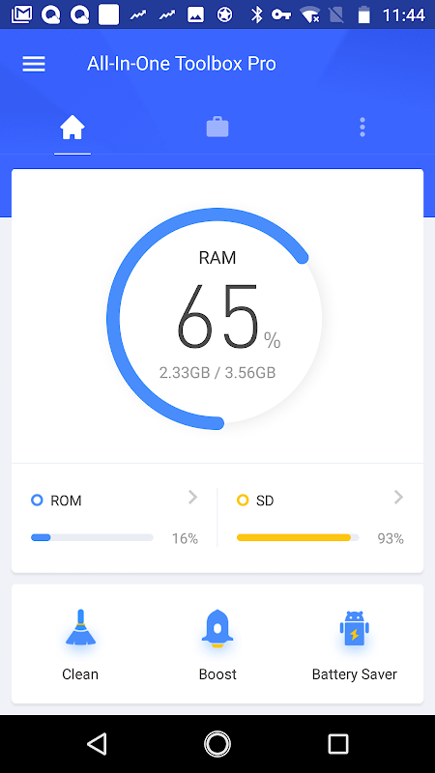Tap the Android back navigation button

97,743
